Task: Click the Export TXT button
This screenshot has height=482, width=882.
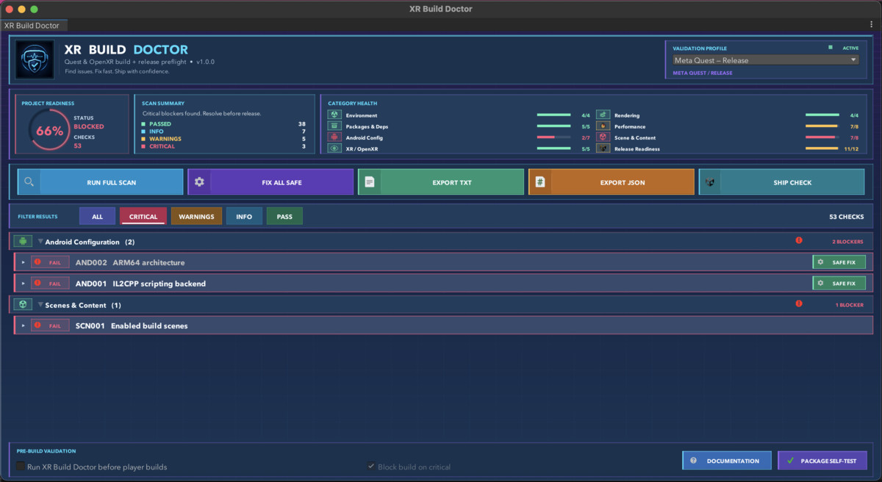Action: 441,181
